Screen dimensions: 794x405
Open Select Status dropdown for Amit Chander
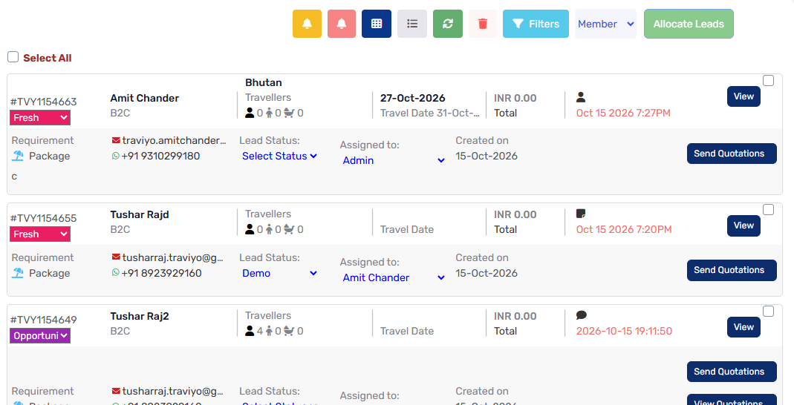[279, 157]
